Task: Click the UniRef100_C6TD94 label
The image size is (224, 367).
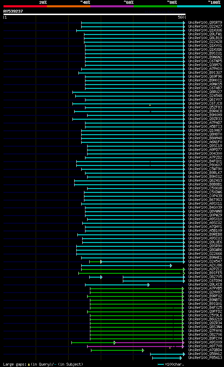Action: point(205,281)
